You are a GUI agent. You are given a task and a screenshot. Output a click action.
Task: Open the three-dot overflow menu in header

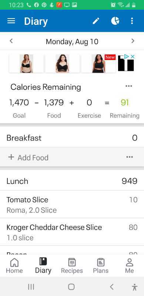(132, 21)
